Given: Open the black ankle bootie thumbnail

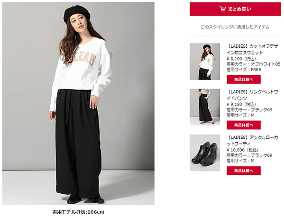Looking at the screenshot, I should coord(205,153).
